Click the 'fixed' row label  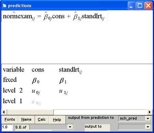(10, 80)
